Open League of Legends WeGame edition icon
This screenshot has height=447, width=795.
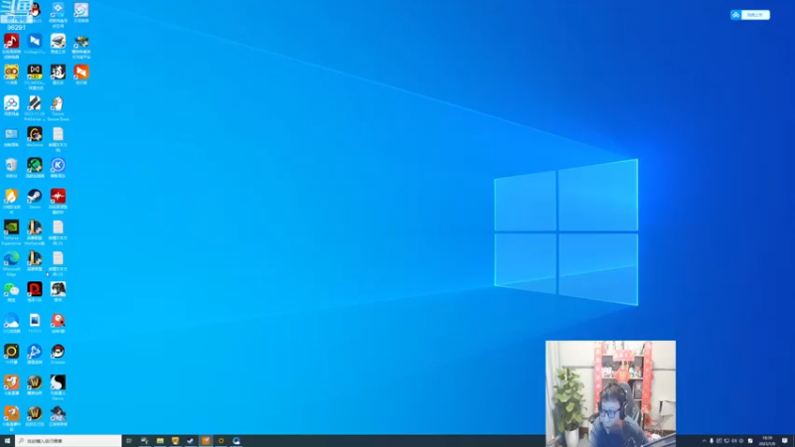[x=35, y=227]
